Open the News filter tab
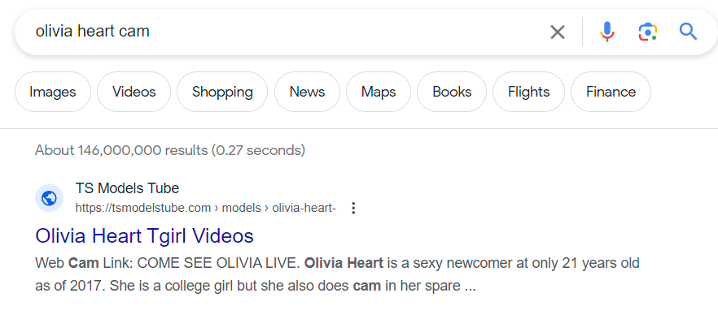The image size is (718, 319). tap(307, 92)
